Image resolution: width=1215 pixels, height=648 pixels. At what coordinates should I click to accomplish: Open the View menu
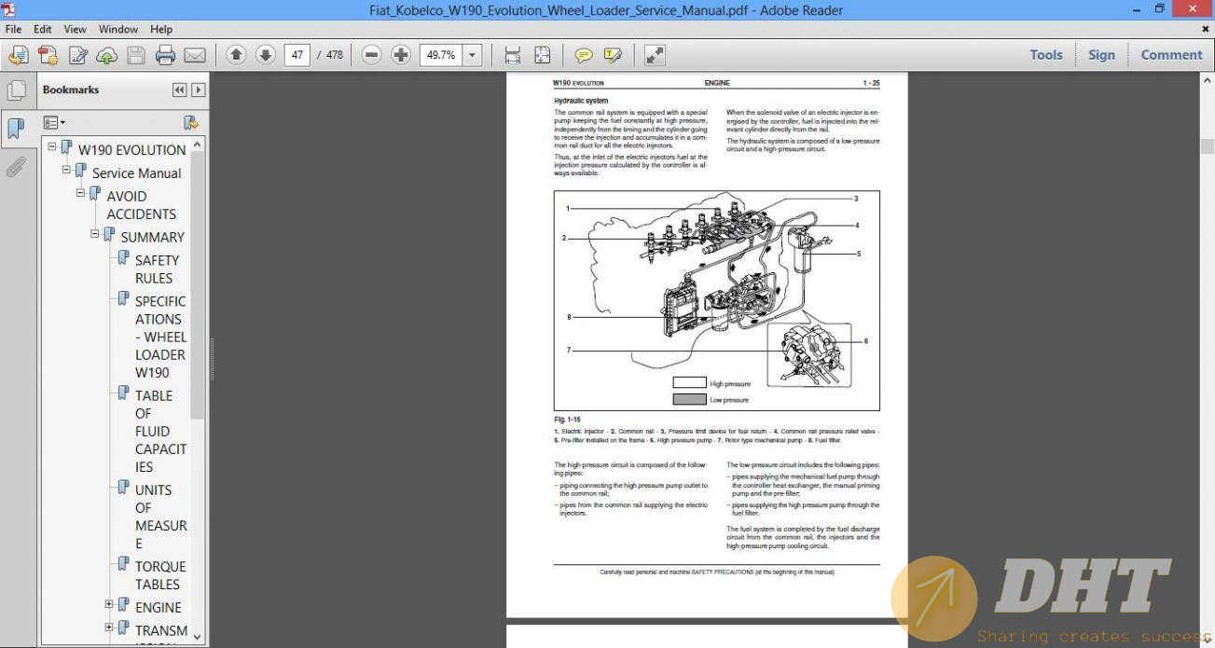click(76, 29)
